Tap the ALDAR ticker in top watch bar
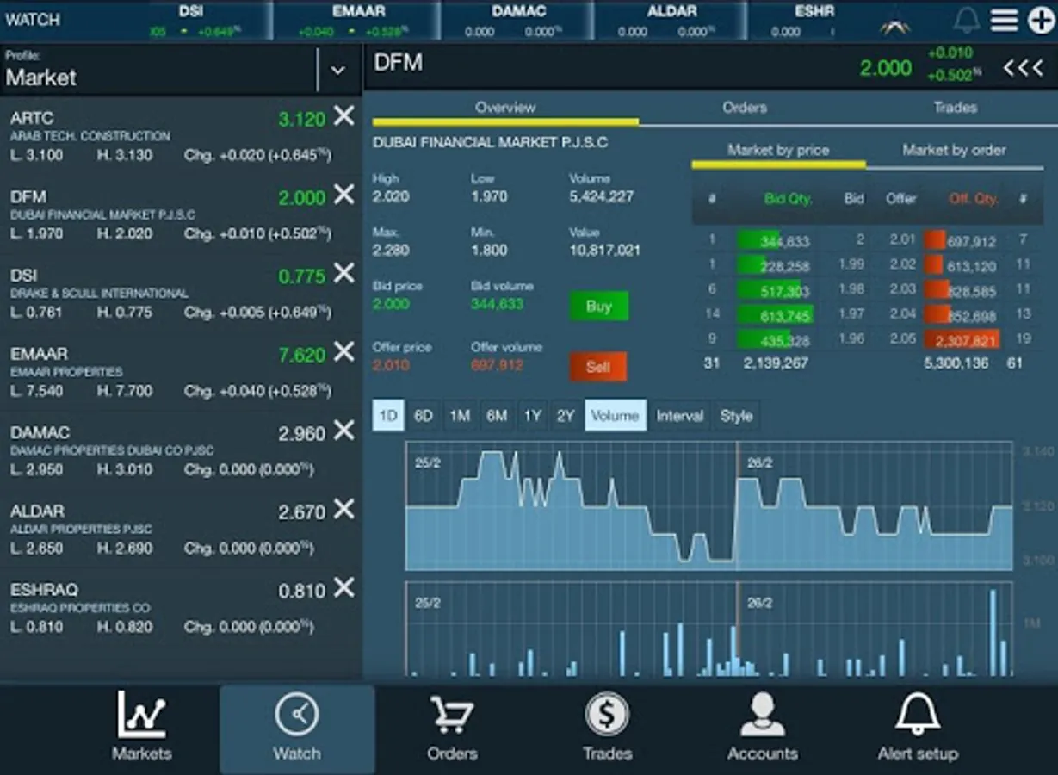 click(x=671, y=21)
